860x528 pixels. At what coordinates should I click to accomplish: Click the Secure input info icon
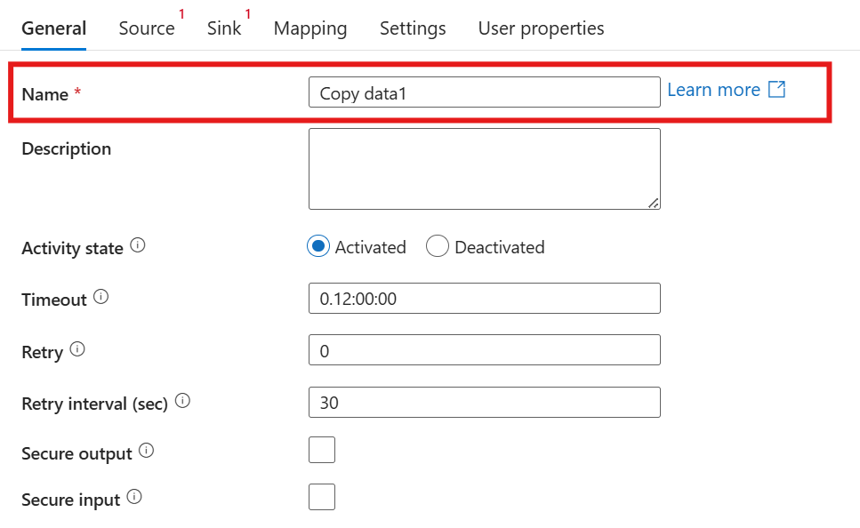tap(134, 498)
